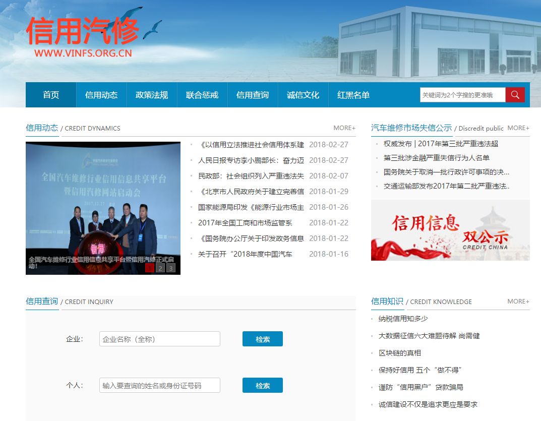
Task: Open the 信用动态 navigation menu
Action: point(101,94)
